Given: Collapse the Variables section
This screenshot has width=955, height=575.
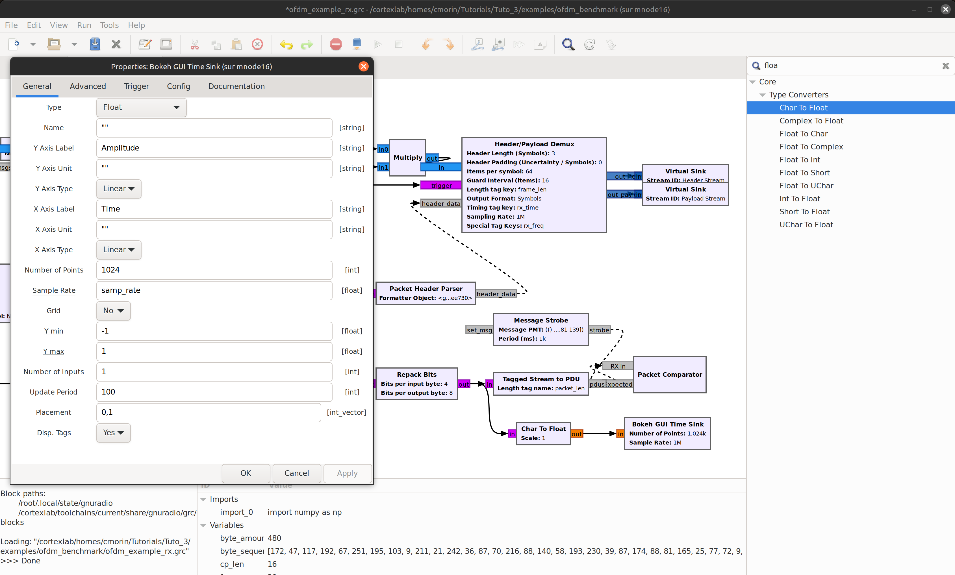Looking at the screenshot, I should click(x=203, y=525).
